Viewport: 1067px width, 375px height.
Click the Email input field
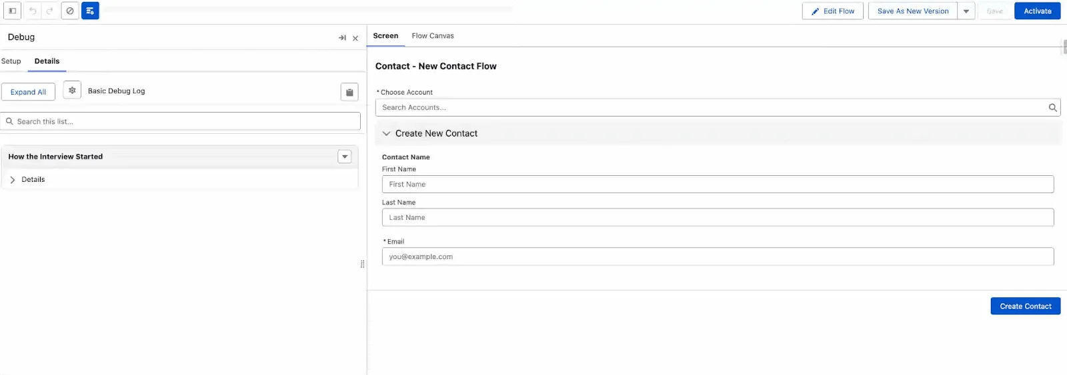point(717,256)
